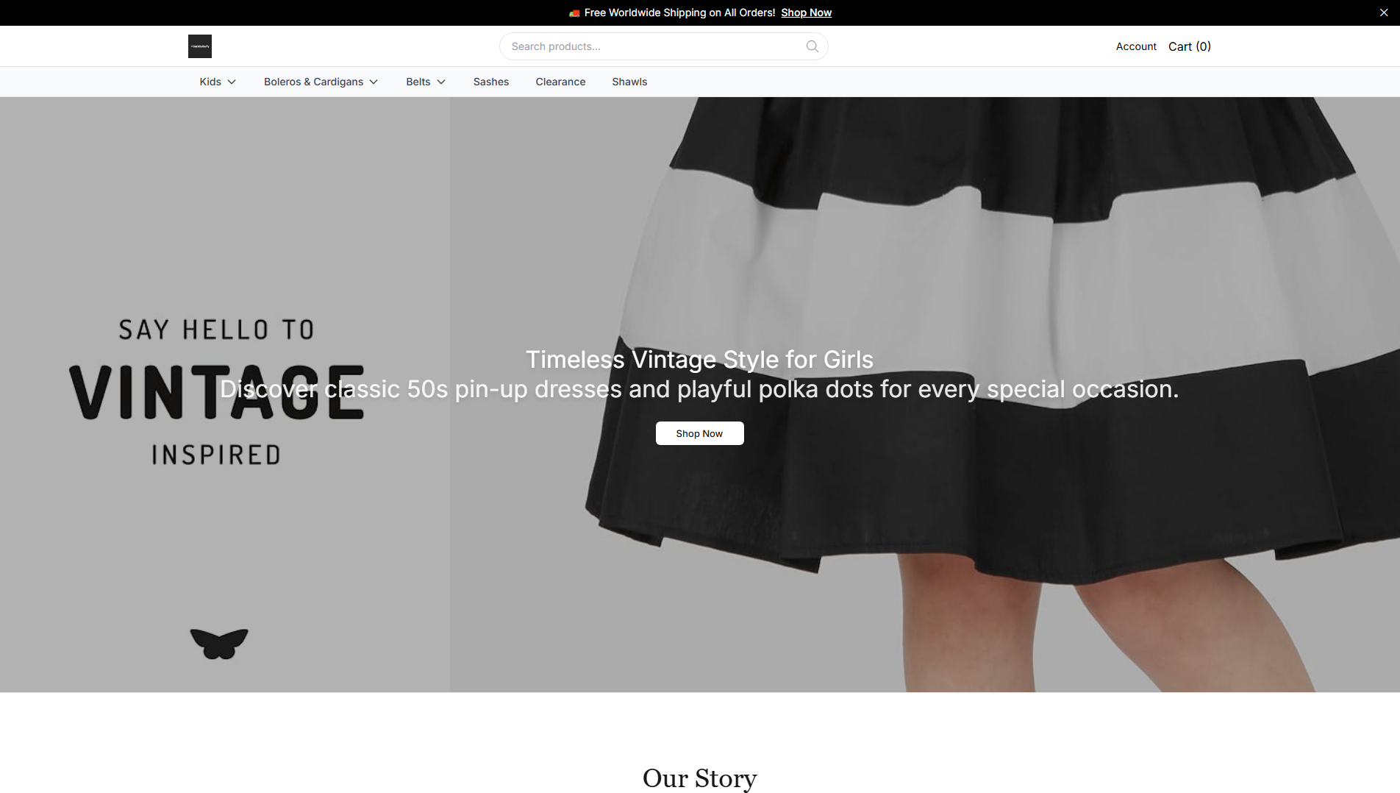The width and height of the screenshot is (1400, 793).
Task: Click the 'Our Story' heading
Action: pyautogui.click(x=699, y=778)
